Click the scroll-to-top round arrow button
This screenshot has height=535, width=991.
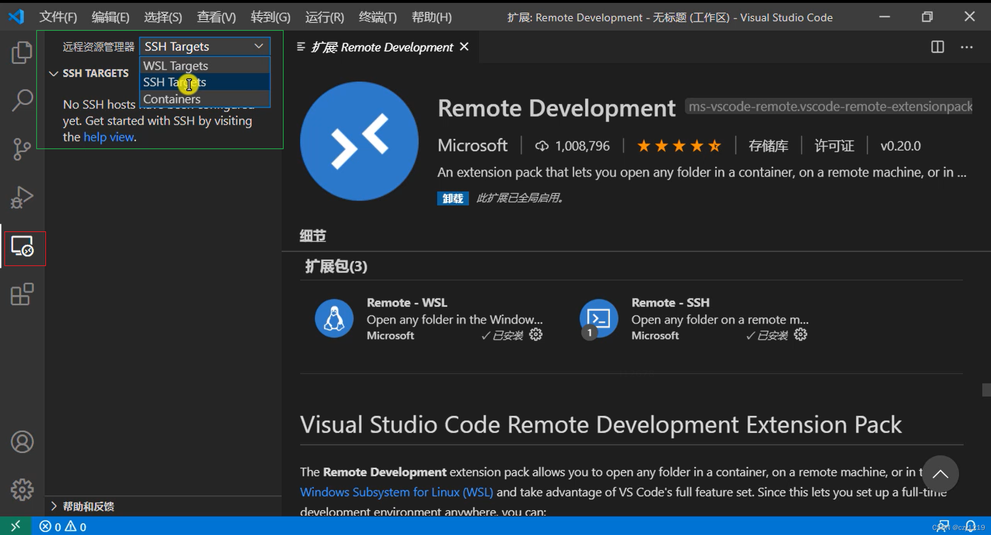coord(940,474)
